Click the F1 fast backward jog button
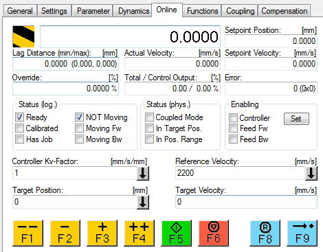 (28, 233)
